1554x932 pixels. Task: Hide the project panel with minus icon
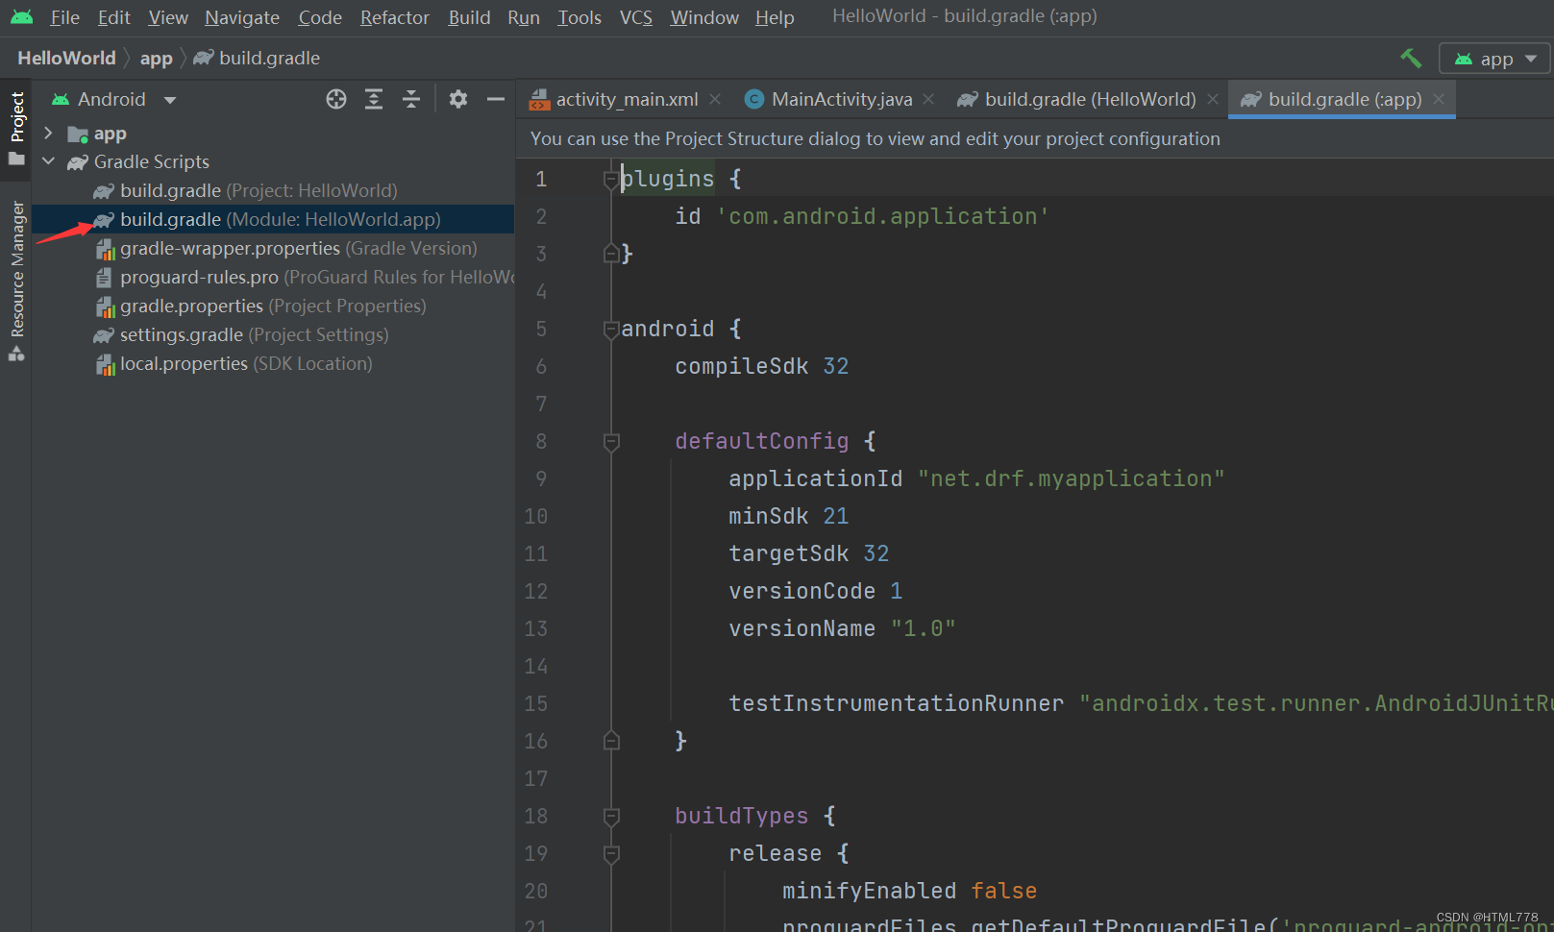pyautogui.click(x=496, y=99)
